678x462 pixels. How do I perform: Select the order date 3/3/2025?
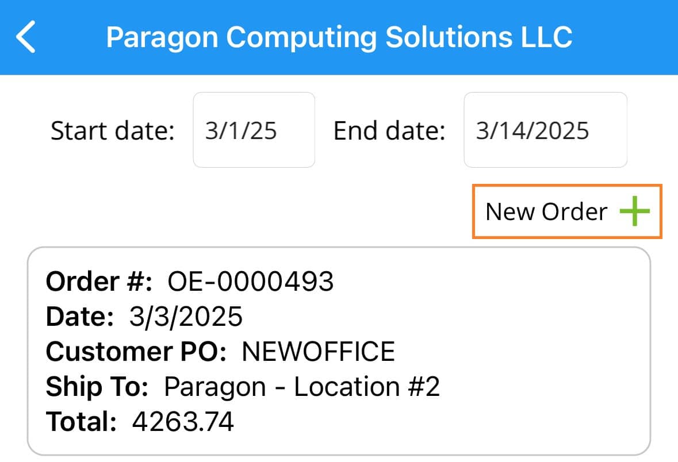(186, 317)
